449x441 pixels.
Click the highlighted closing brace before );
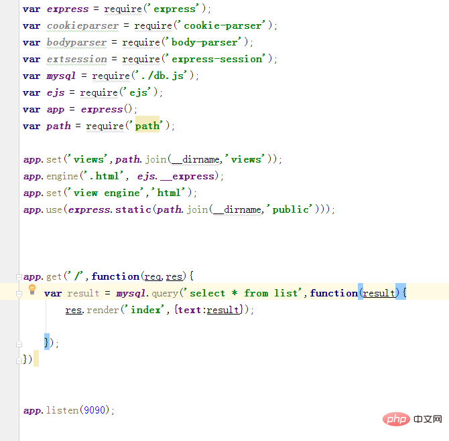pos(47,342)
